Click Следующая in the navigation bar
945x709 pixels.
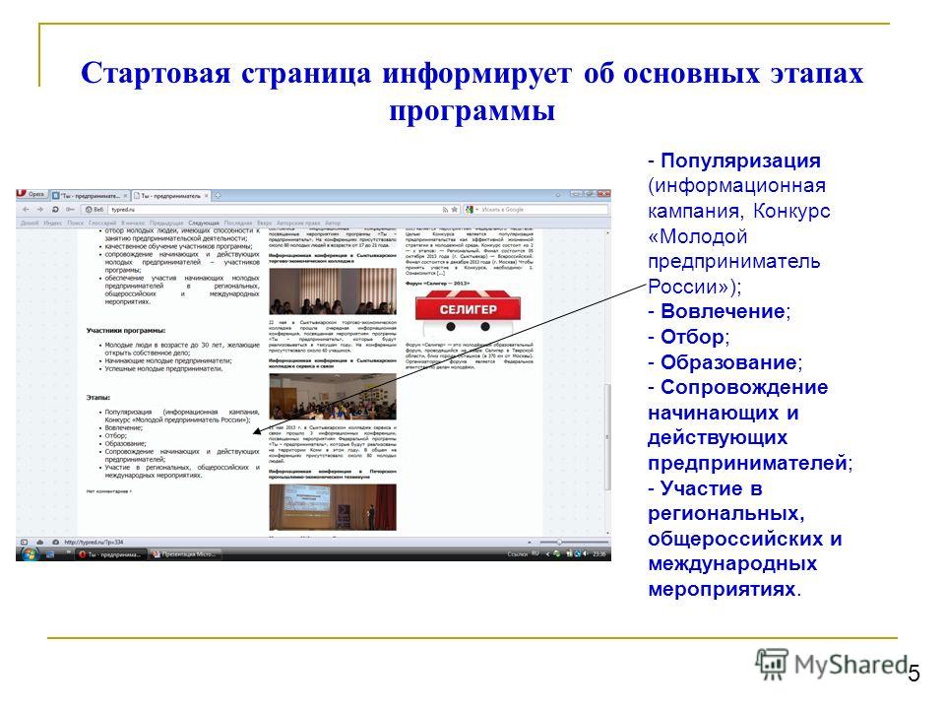pyautogui.click(x=204, y=224)
